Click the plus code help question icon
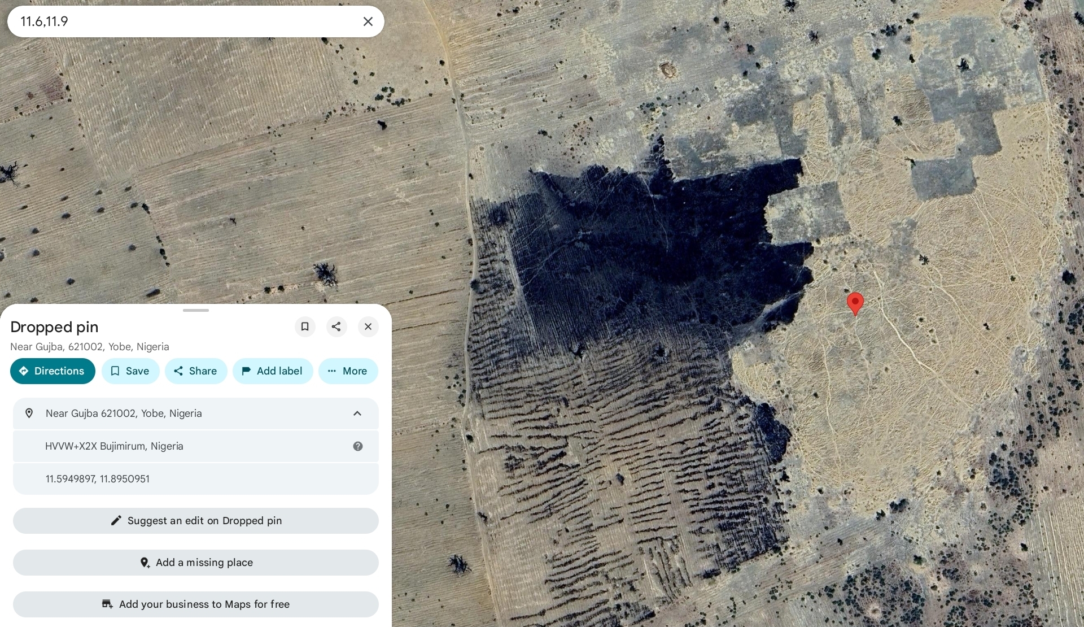Screen dimensions: 1084x627 357,446
